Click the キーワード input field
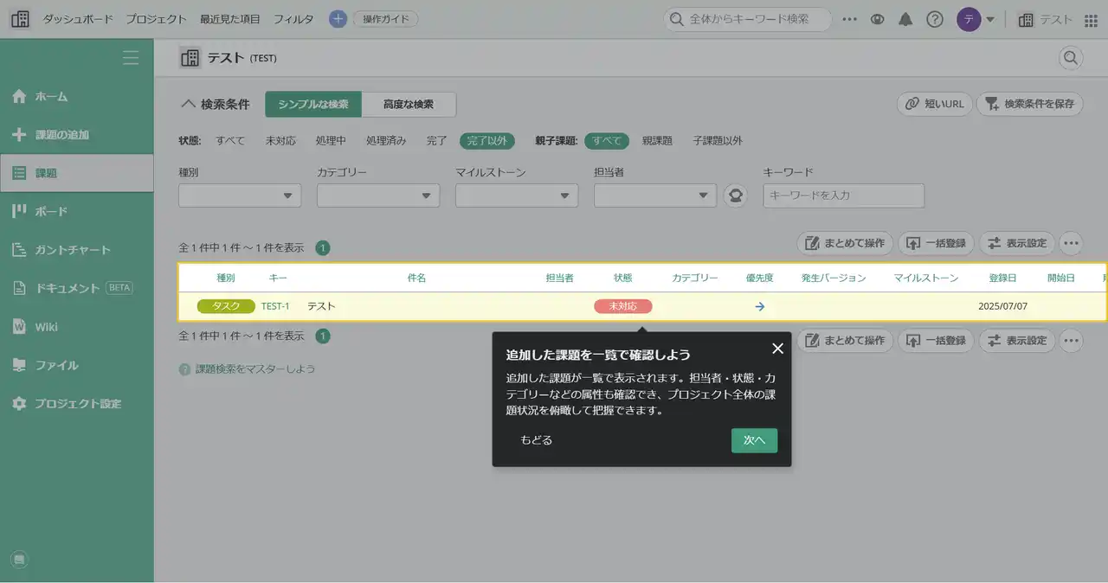This screenshot has width=1108, height=583. [x=843, y=195]
